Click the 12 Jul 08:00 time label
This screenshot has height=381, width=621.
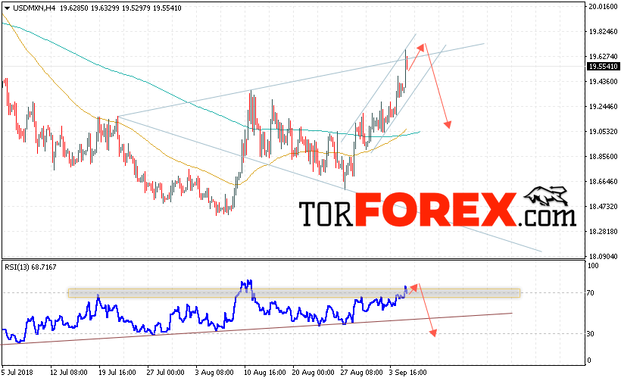pyautogui.click(x=69, y=373)
